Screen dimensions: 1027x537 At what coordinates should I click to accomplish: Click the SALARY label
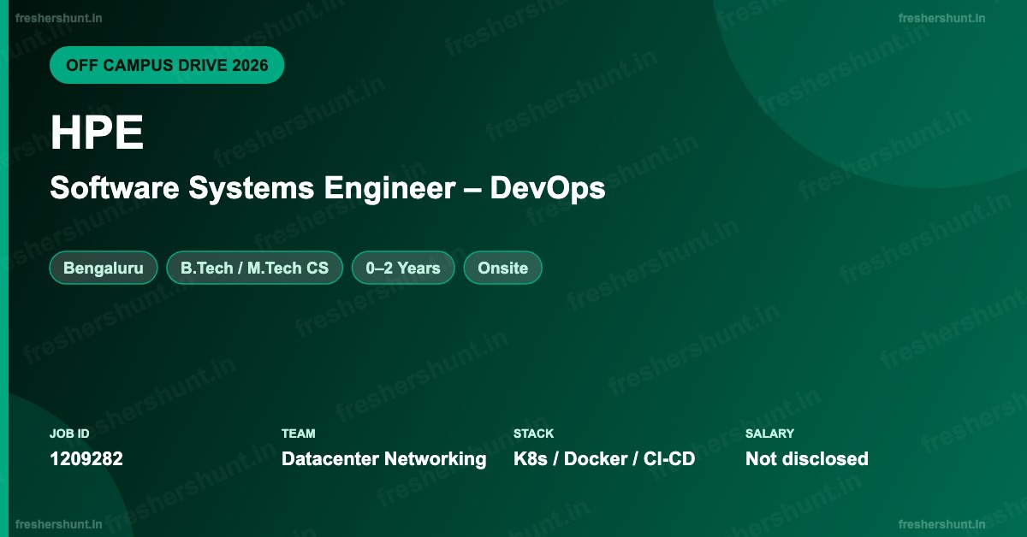coord(770,434)
